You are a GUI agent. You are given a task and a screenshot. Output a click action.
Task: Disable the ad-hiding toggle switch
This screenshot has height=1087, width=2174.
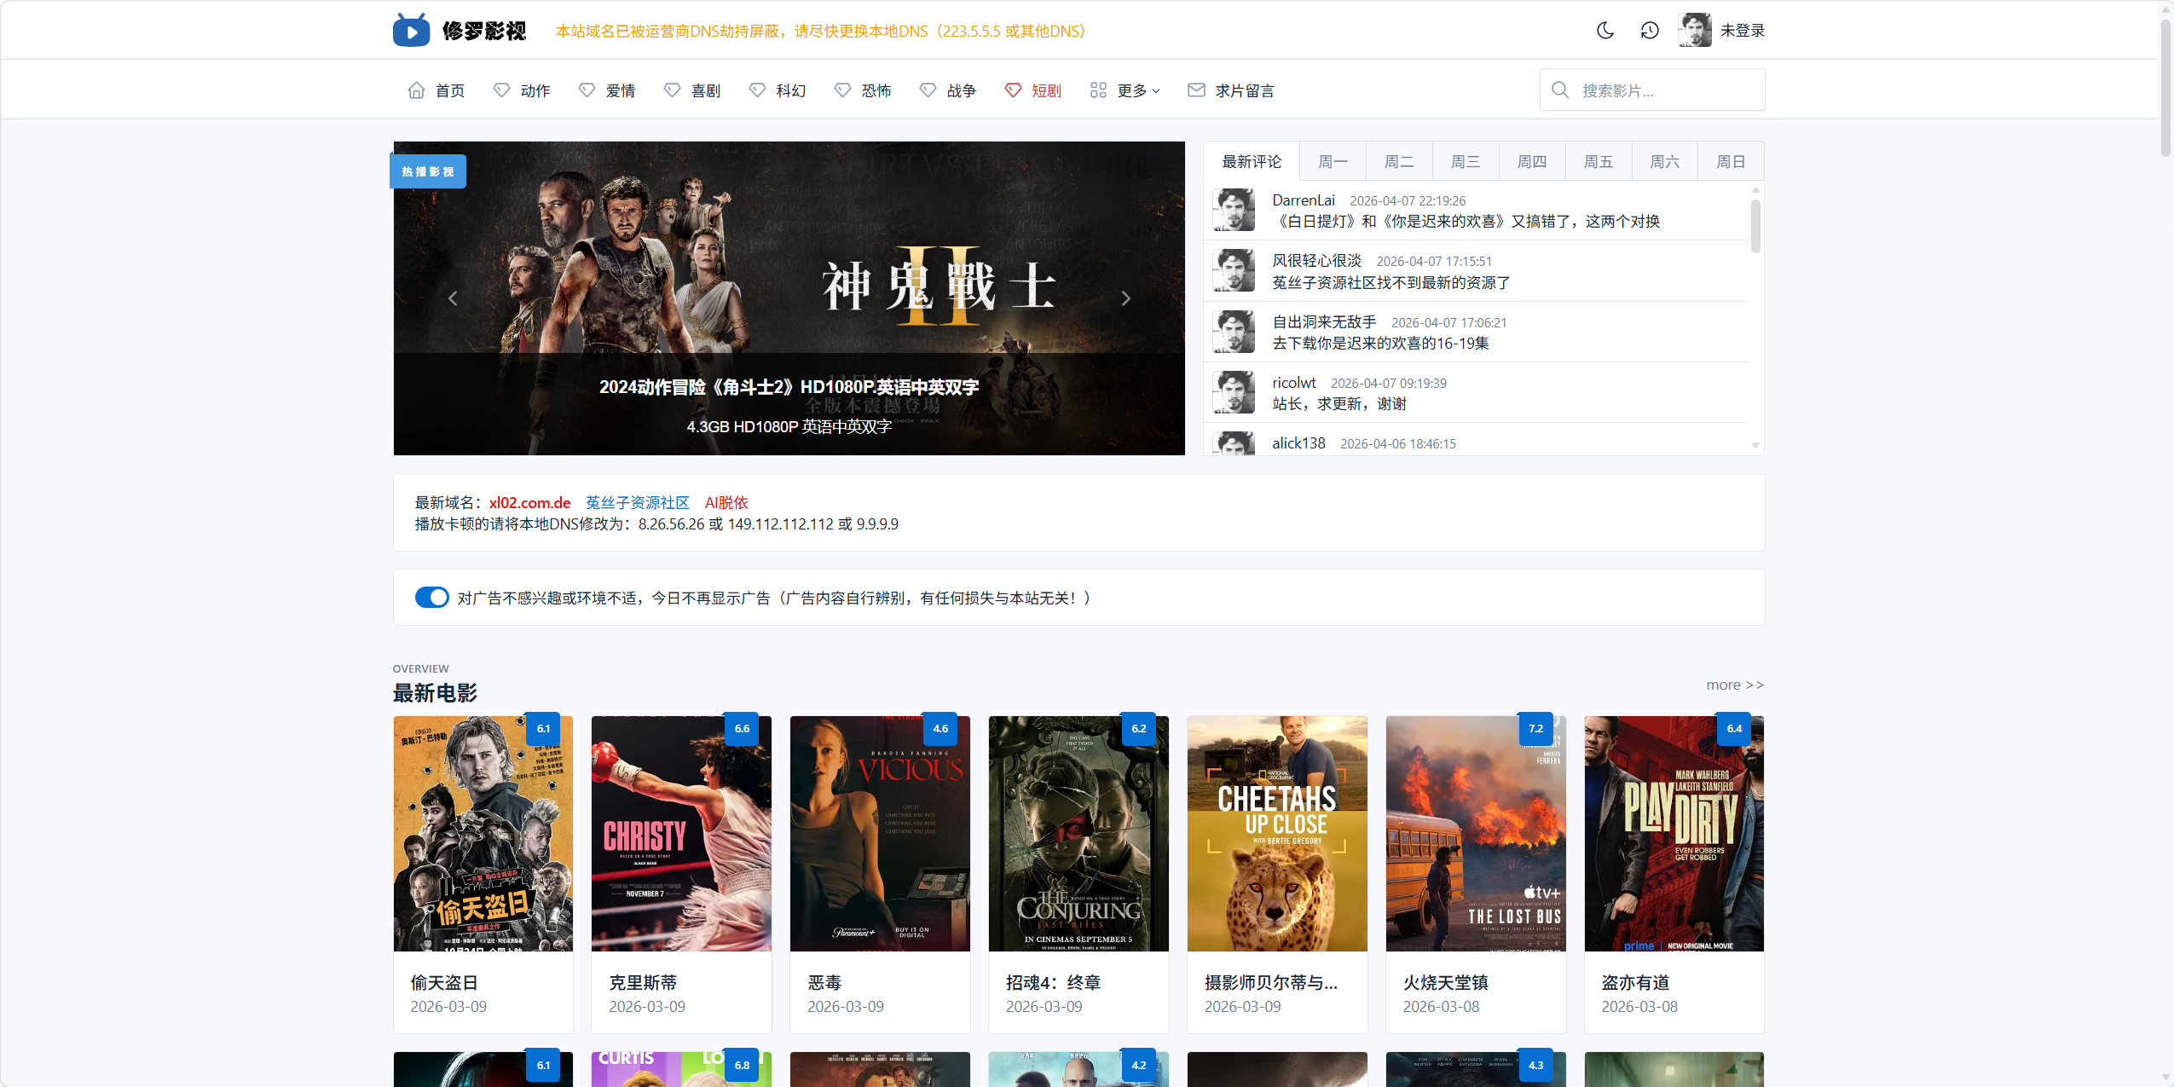(x=432, y=597)
